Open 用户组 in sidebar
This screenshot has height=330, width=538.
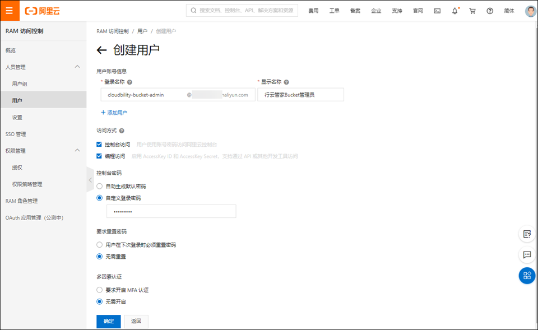tap(20, 84)
